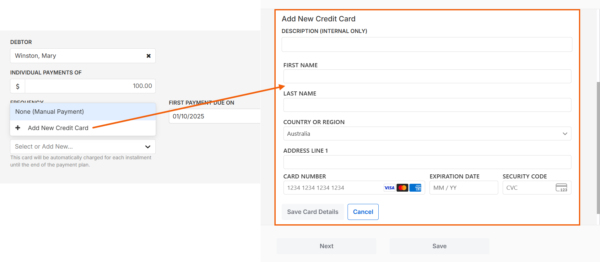This screenshot has width=600, height=262.
Task: Click the American Express logo
Action: pyautogui.click(x=415, y=188)
